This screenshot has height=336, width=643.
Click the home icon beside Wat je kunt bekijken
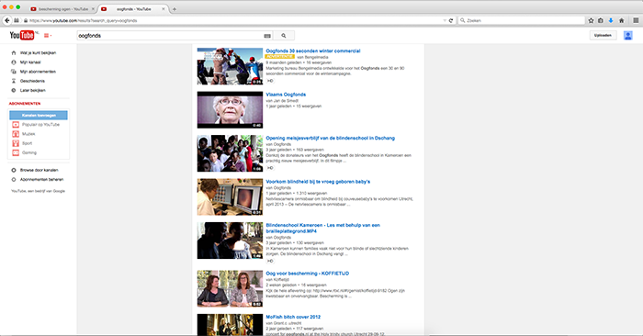click(14, 53)
